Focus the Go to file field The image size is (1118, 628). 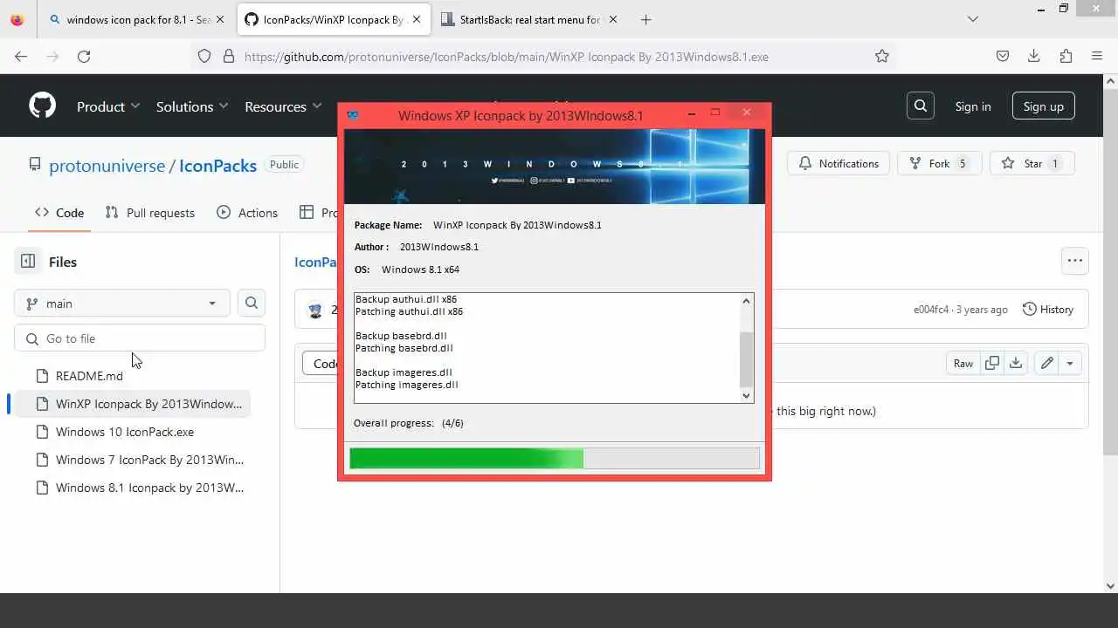click(x=140, y=338)
